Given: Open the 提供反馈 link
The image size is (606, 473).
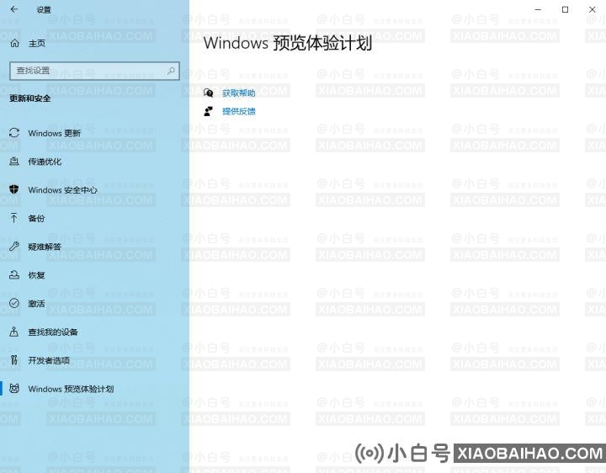Looking at the screenshot, I should click(x=238, y=112).
